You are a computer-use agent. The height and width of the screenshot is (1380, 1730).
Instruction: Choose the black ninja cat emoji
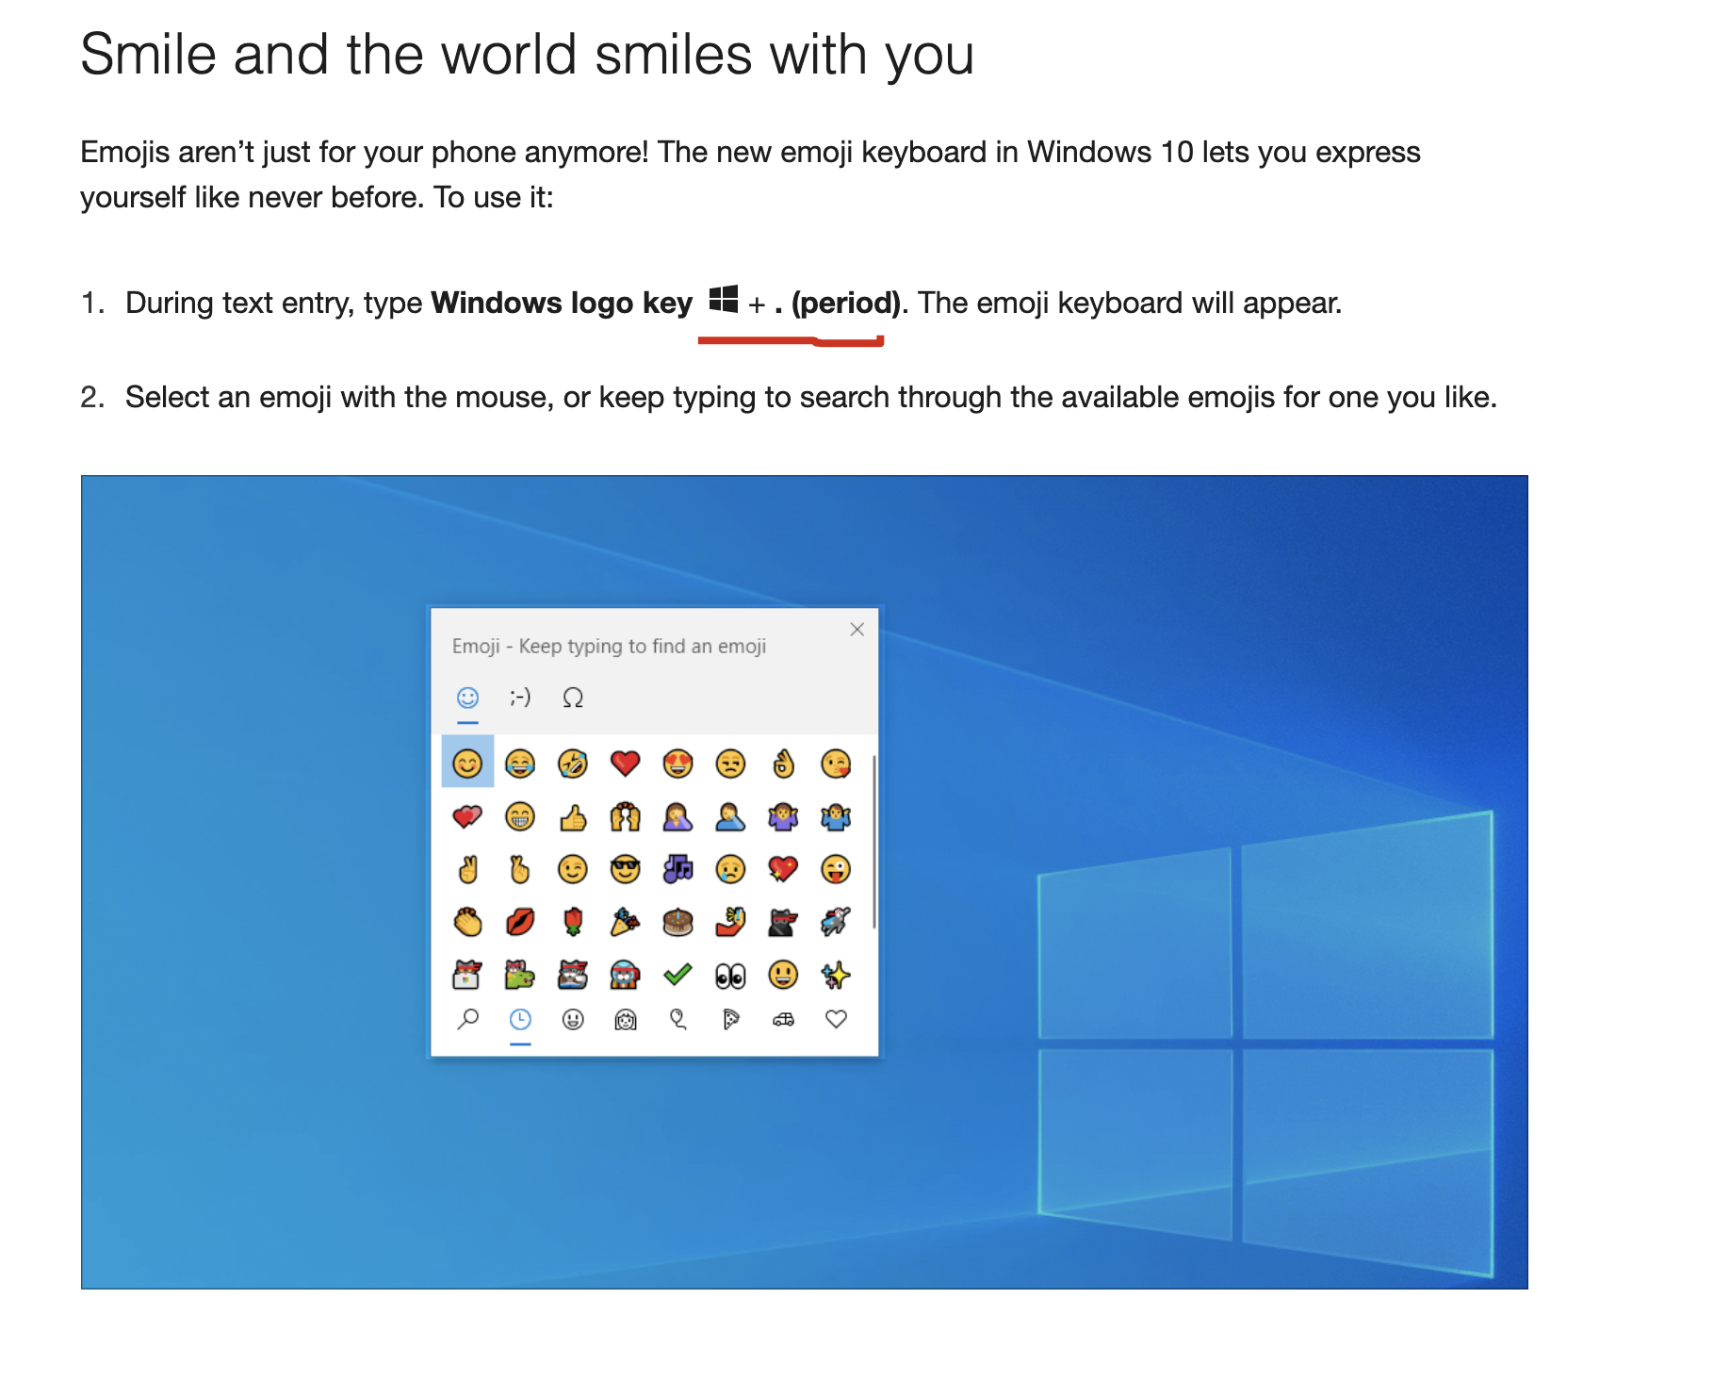pyautogui.click(x=783, y=921)
